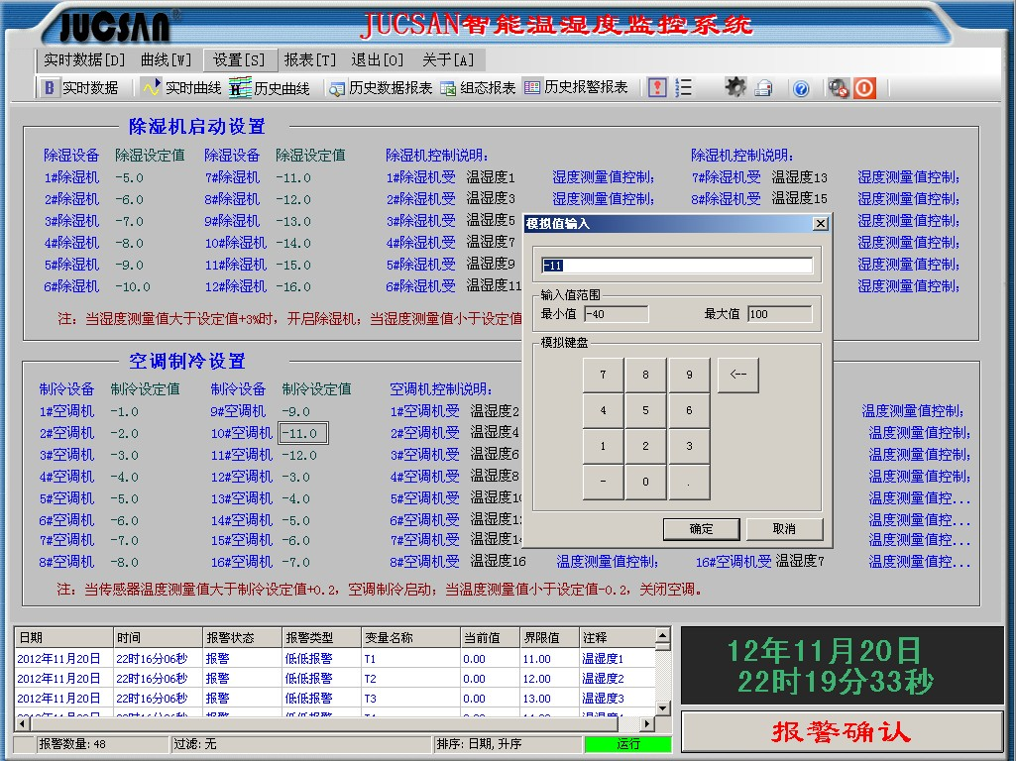The image size is (1016, 761).
Task: Click 10#空调机 setpoint value -11.0
Action: [302, 433]
